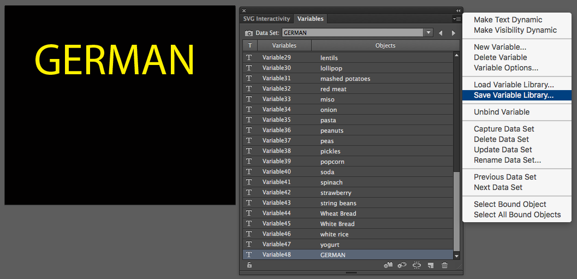Screen dimensions: 577x279
Task: Open the Data Set dropdown arrow
Action: [428, 33]
